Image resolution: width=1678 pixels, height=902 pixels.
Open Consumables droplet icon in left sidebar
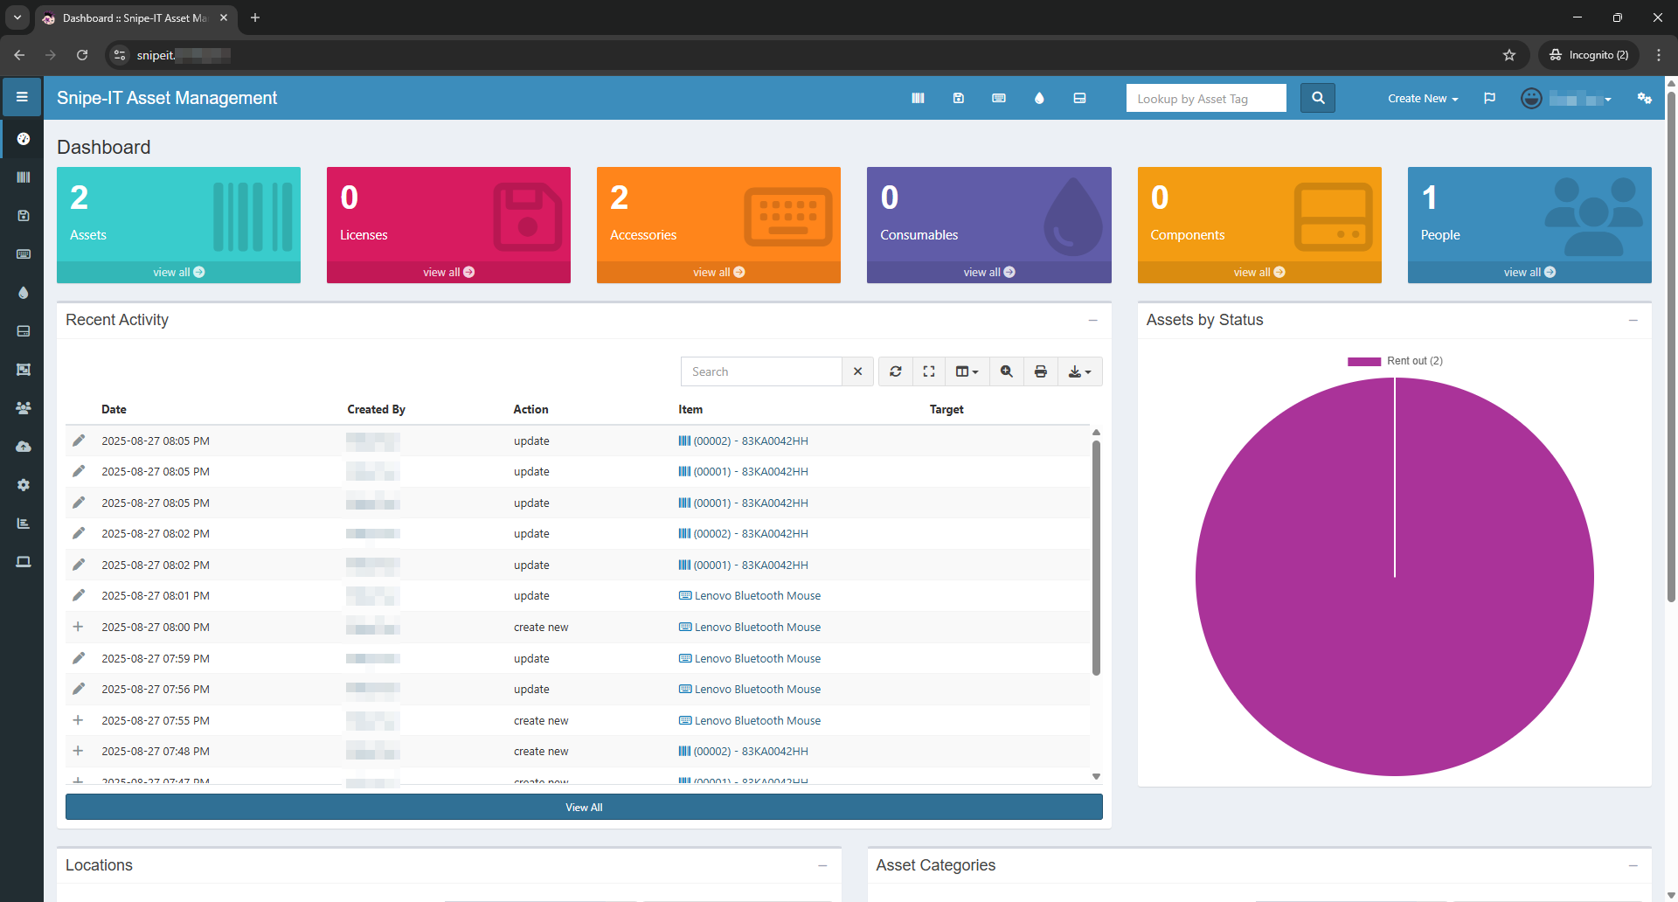coord(24,293)
